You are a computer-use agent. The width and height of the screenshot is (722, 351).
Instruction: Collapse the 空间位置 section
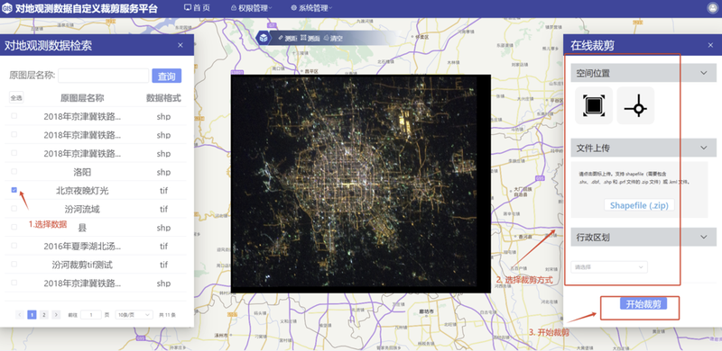click(x=704, y=73)
